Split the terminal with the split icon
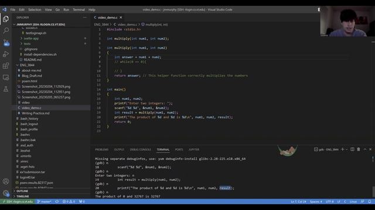Viewport: 375px width, 210px height. [352, 149]
